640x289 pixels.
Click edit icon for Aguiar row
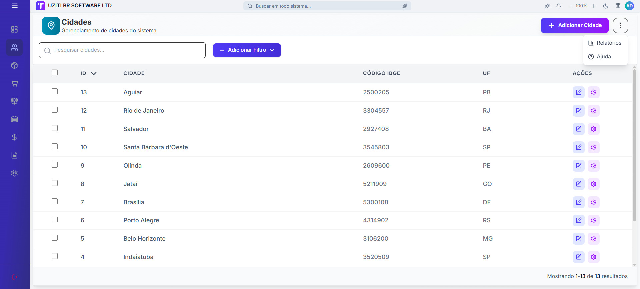pyautogui.click(x=579, y=92)
